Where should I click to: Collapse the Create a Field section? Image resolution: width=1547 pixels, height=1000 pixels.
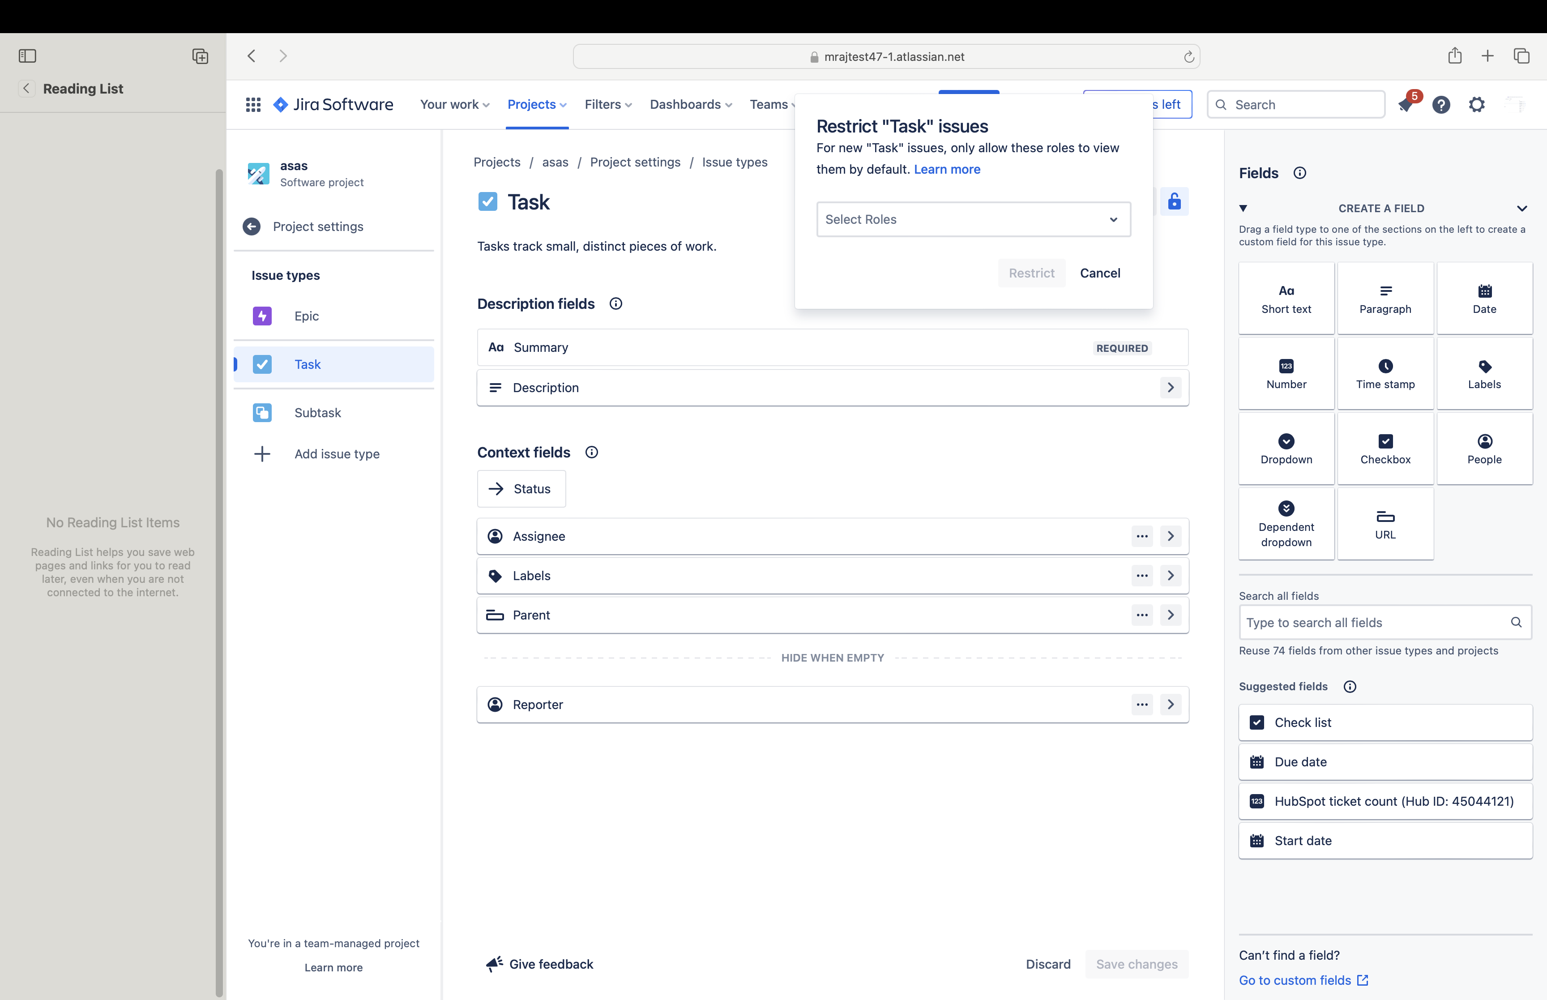coord(1521,209)
